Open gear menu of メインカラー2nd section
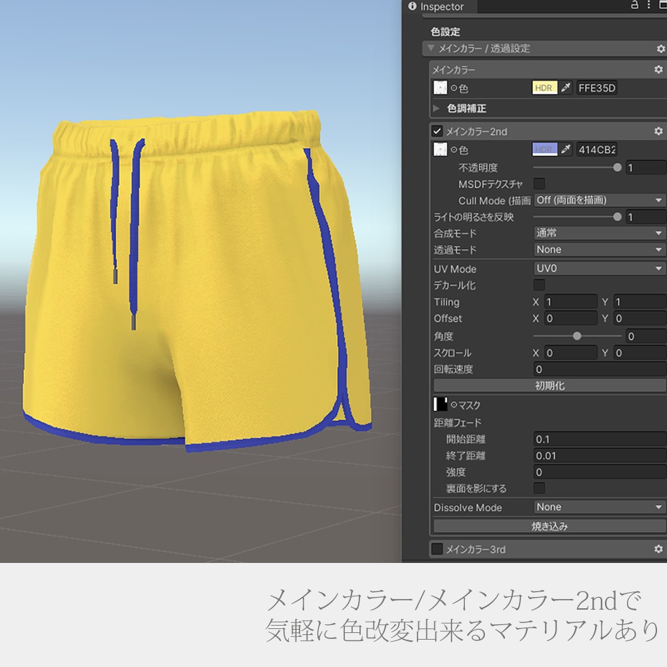Screen dimensions: 667x667 [x=658, y=131]
